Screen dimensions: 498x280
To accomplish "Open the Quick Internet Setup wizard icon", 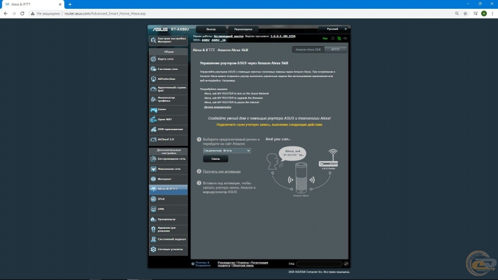I will pos(154,40).
